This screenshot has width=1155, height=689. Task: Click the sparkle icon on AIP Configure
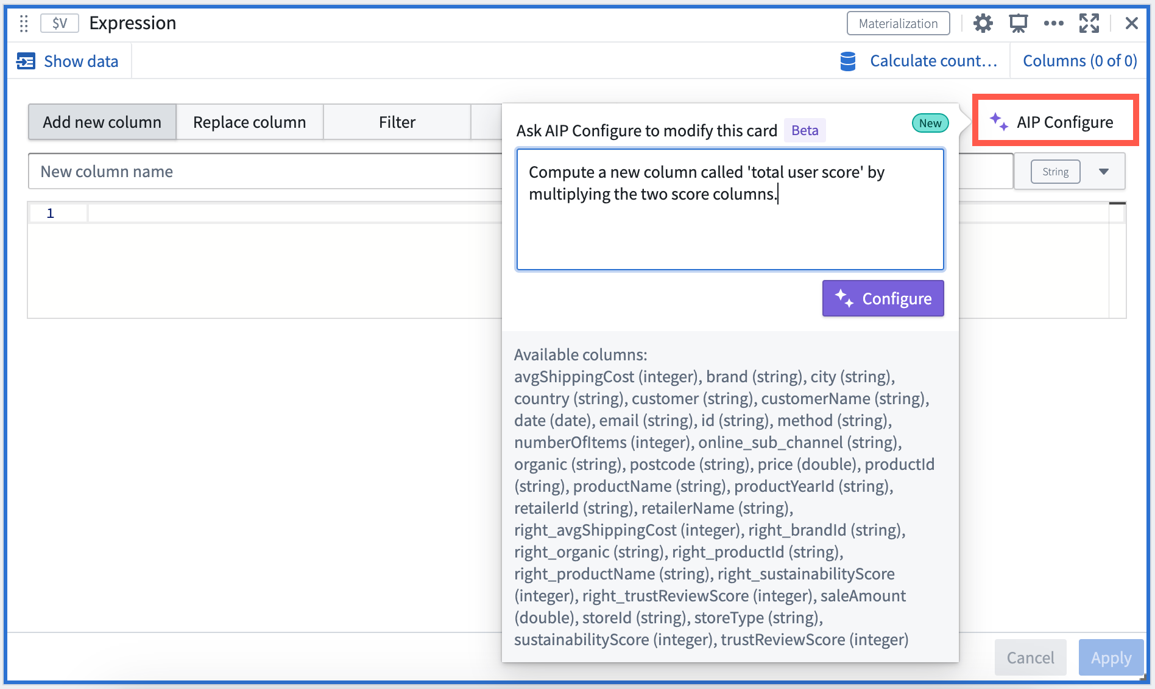coord(999,122)
